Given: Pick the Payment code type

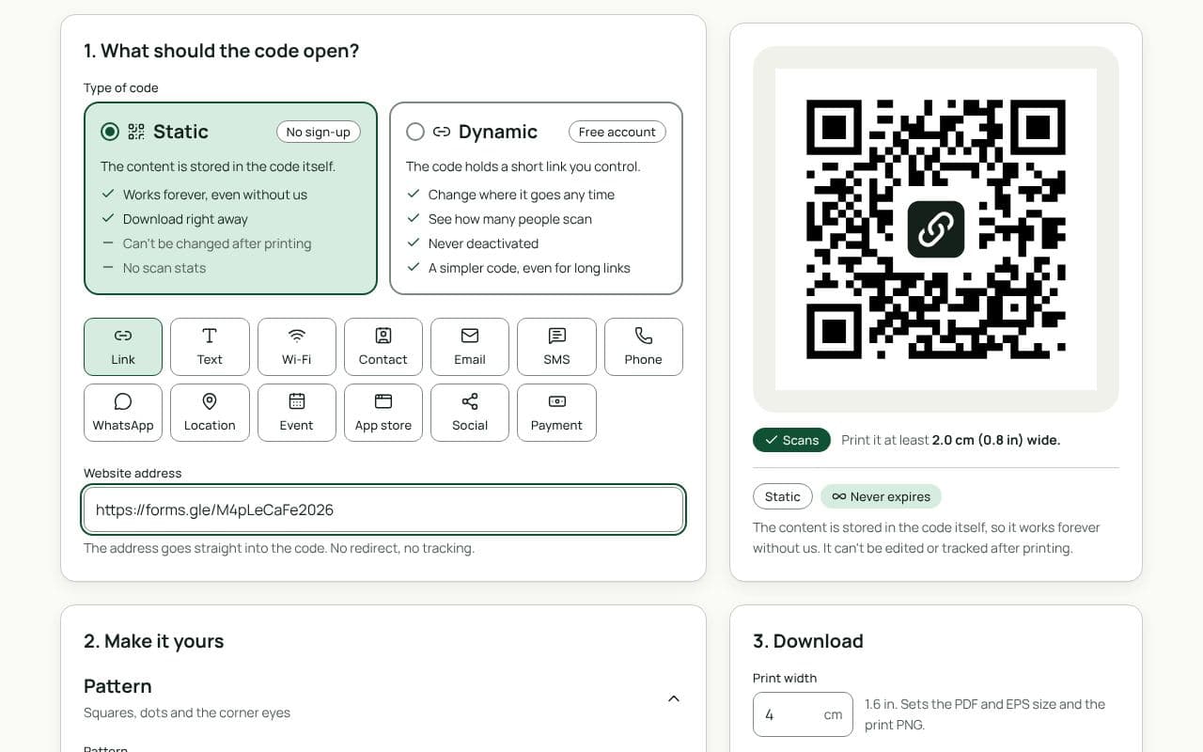Looking at the screenshot, I should point(556,413).
